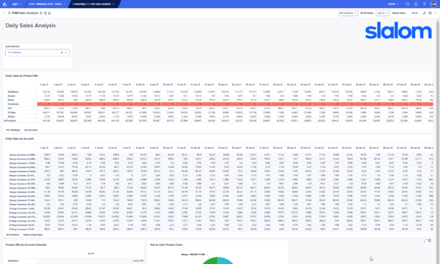Click the 7 Jan 21 column header in Product Mix
Viewport: 440px width, 264px height.
127,84
